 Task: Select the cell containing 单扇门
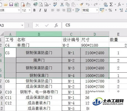[39, 45]
